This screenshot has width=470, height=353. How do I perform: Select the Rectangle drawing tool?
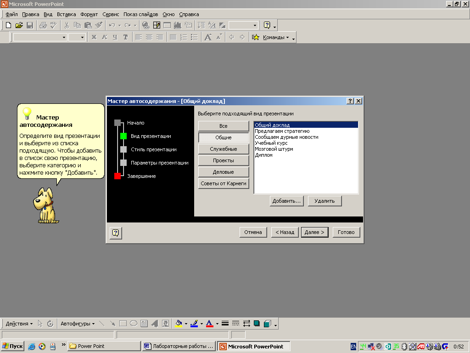pyautogui.click(x=123, y=324)
